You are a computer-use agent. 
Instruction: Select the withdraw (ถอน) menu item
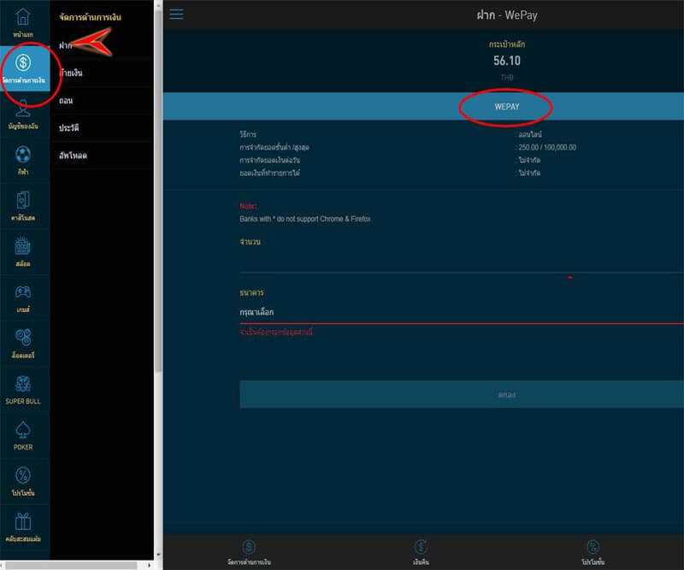(x=102, y=100)
